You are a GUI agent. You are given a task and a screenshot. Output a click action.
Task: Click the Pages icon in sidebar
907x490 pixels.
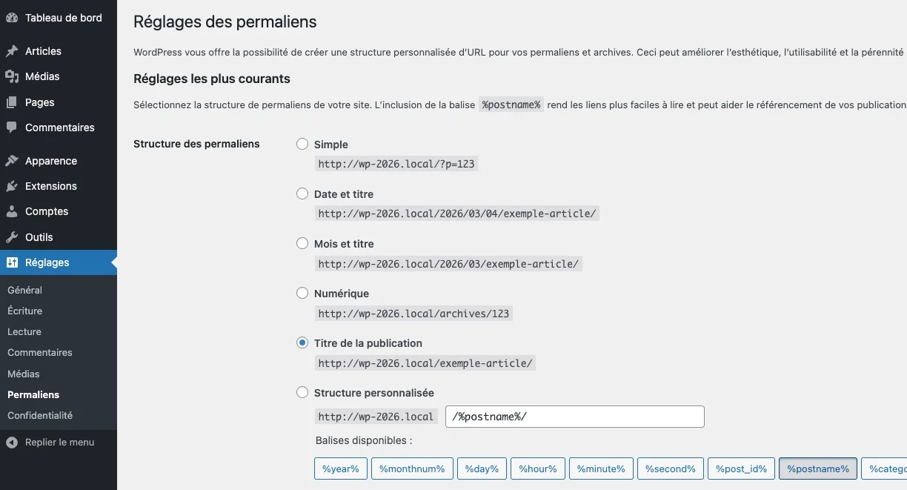coord(12,102)
